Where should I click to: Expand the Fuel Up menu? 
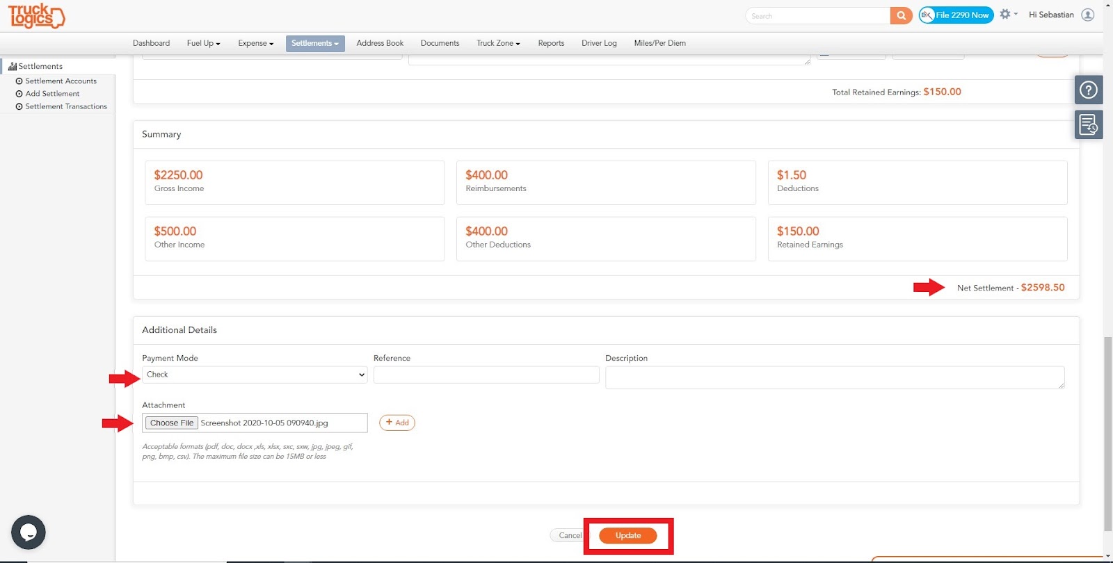click(204, 43)
